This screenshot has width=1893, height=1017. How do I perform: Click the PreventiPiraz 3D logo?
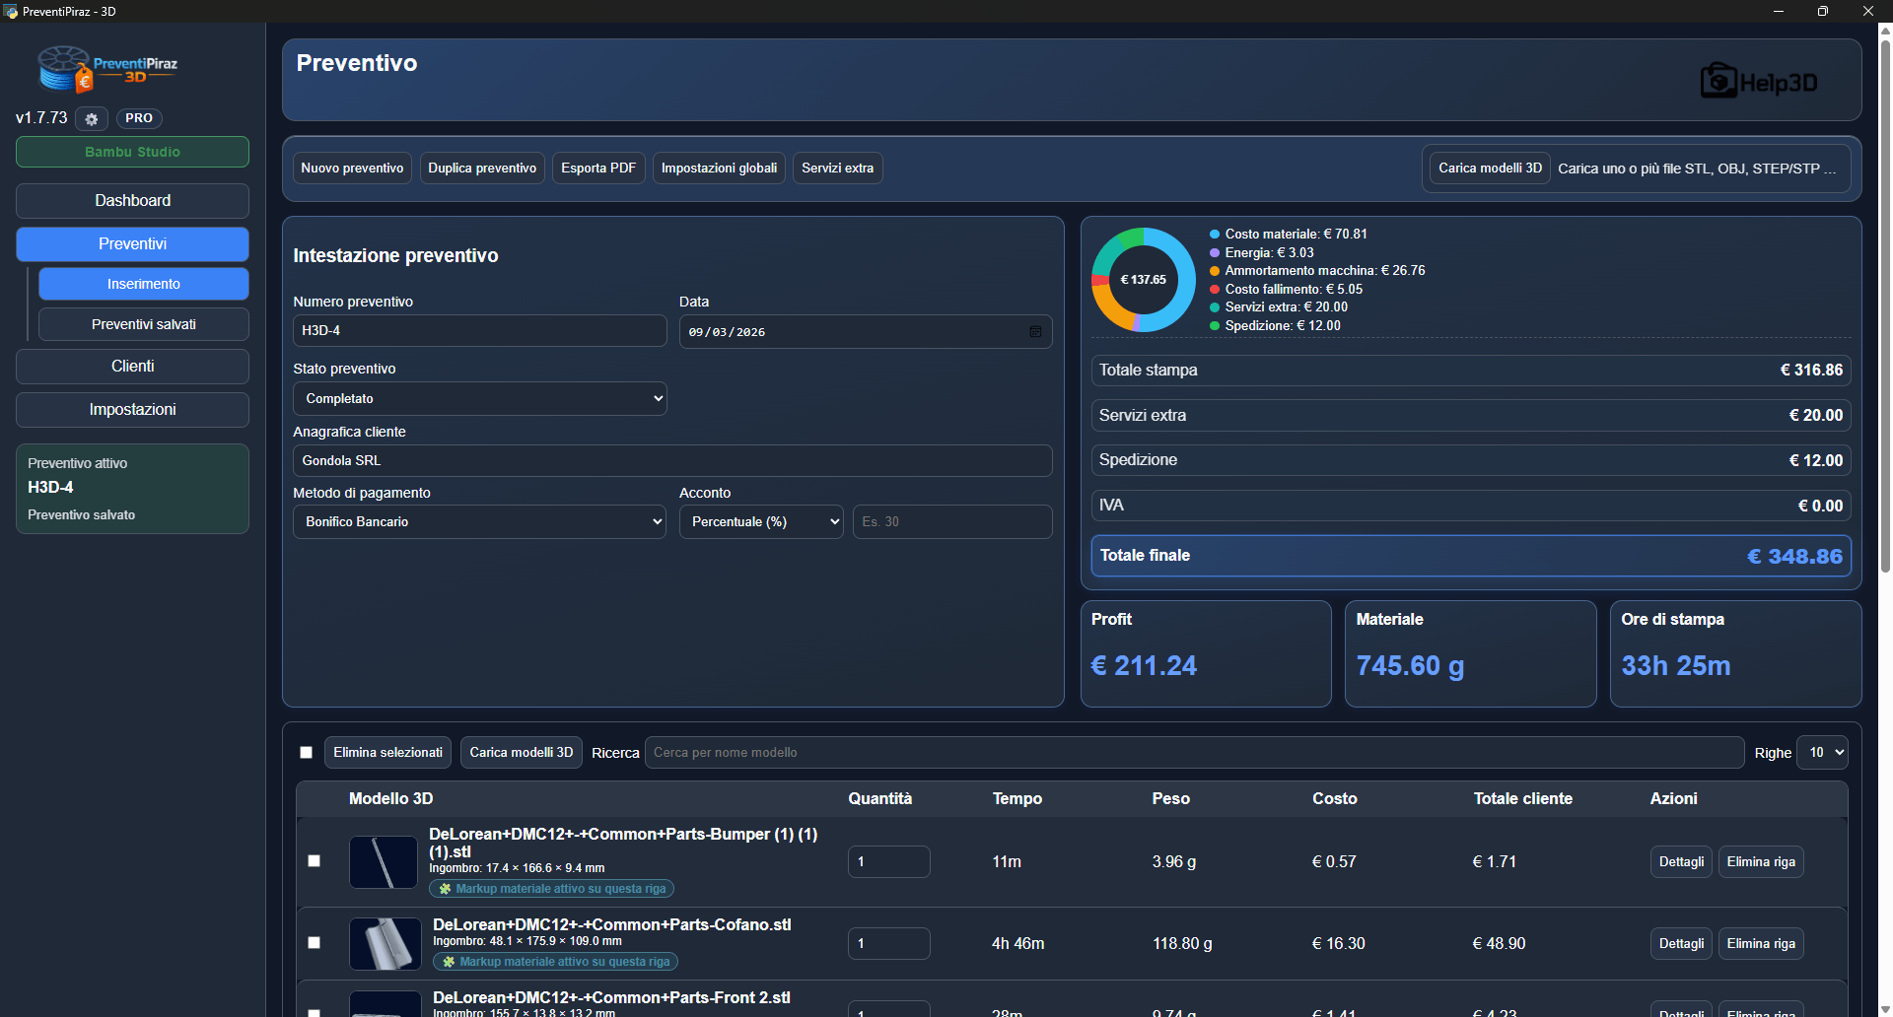click(107, 69)
